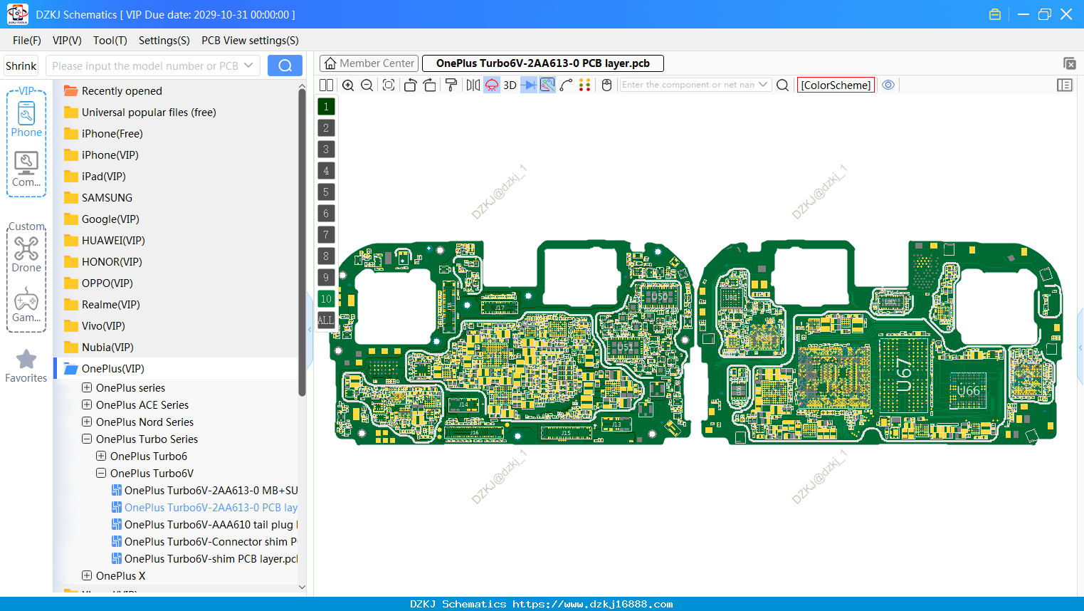The width and height of the screenshot is (1084, 611).
Task: Open the VIP(V) menu
Action: pyautogui.click(x=67, y=41)
